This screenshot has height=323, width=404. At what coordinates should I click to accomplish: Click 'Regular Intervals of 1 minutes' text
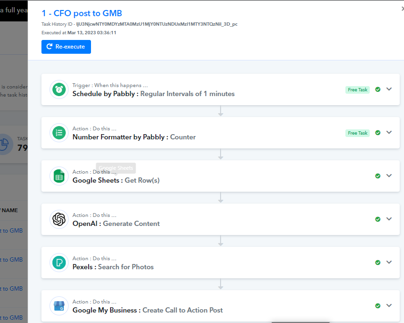187,94
